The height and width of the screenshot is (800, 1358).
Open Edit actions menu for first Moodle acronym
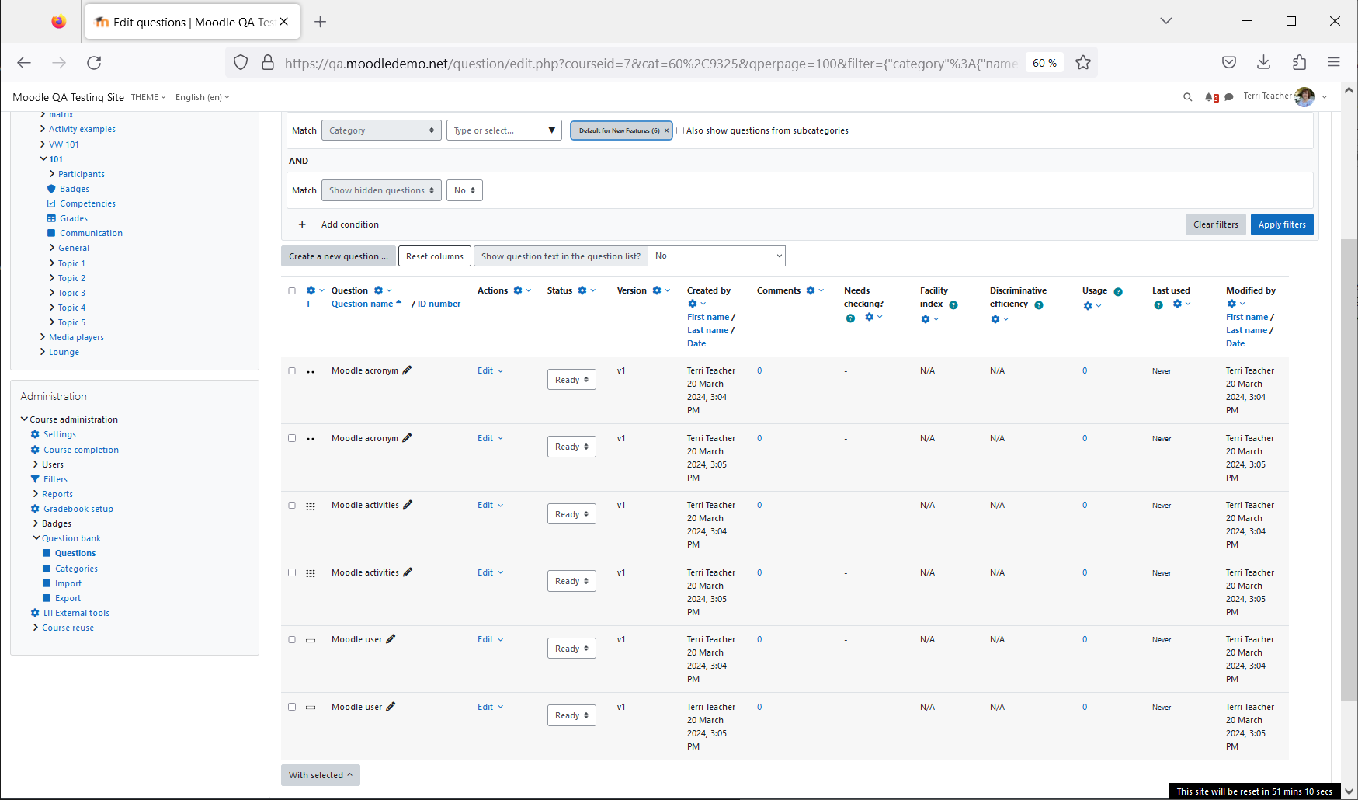point(490,370)
